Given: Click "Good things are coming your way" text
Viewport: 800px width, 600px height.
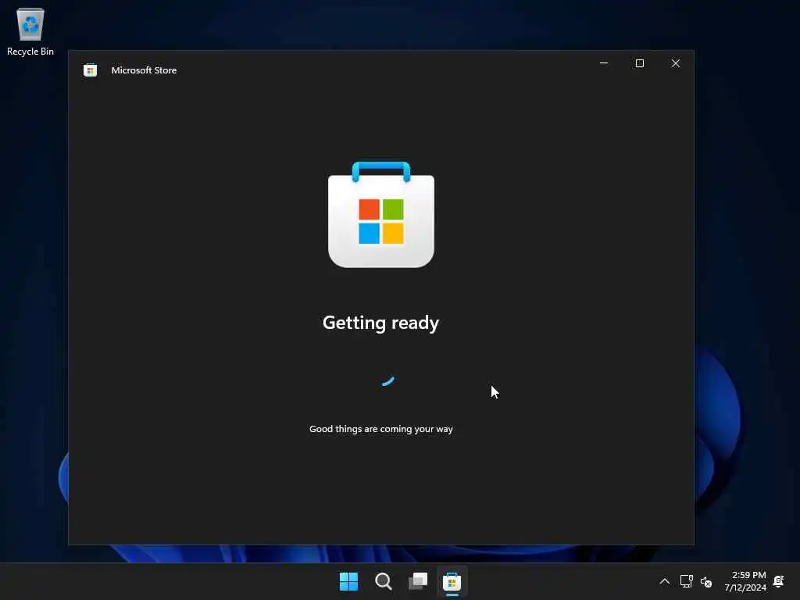Looking at the screenshot, I should pyautogui.click(x=381, y=429).
